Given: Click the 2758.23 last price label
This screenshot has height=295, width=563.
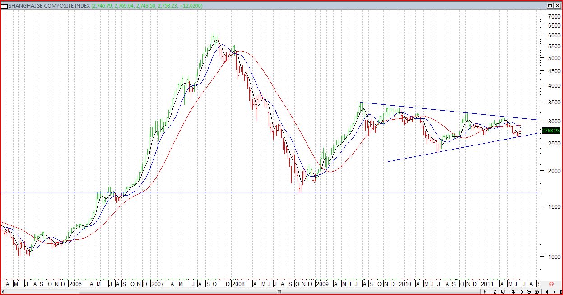Looking at the screenshot, I should 551,131.
